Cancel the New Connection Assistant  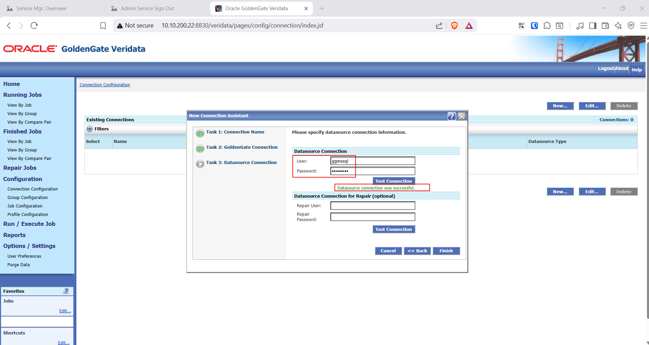point(388,251)
